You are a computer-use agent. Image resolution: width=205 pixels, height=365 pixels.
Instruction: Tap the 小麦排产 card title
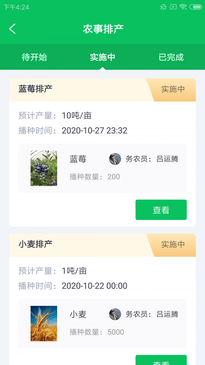[x=36, y=245]
